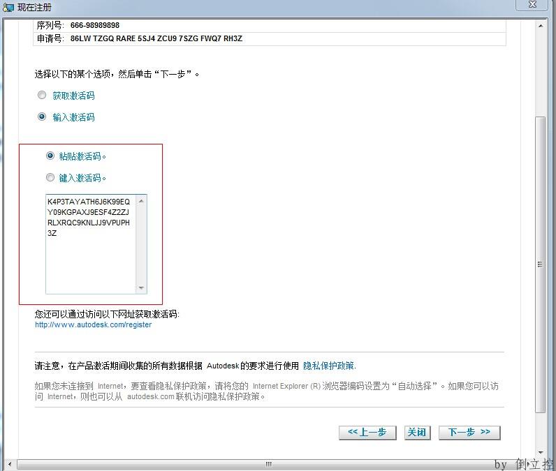This screenshot has width=556, height=471.
Task: Click the code line K4P3TAYATH6J6K99EQ
Action: coord(89,202)
